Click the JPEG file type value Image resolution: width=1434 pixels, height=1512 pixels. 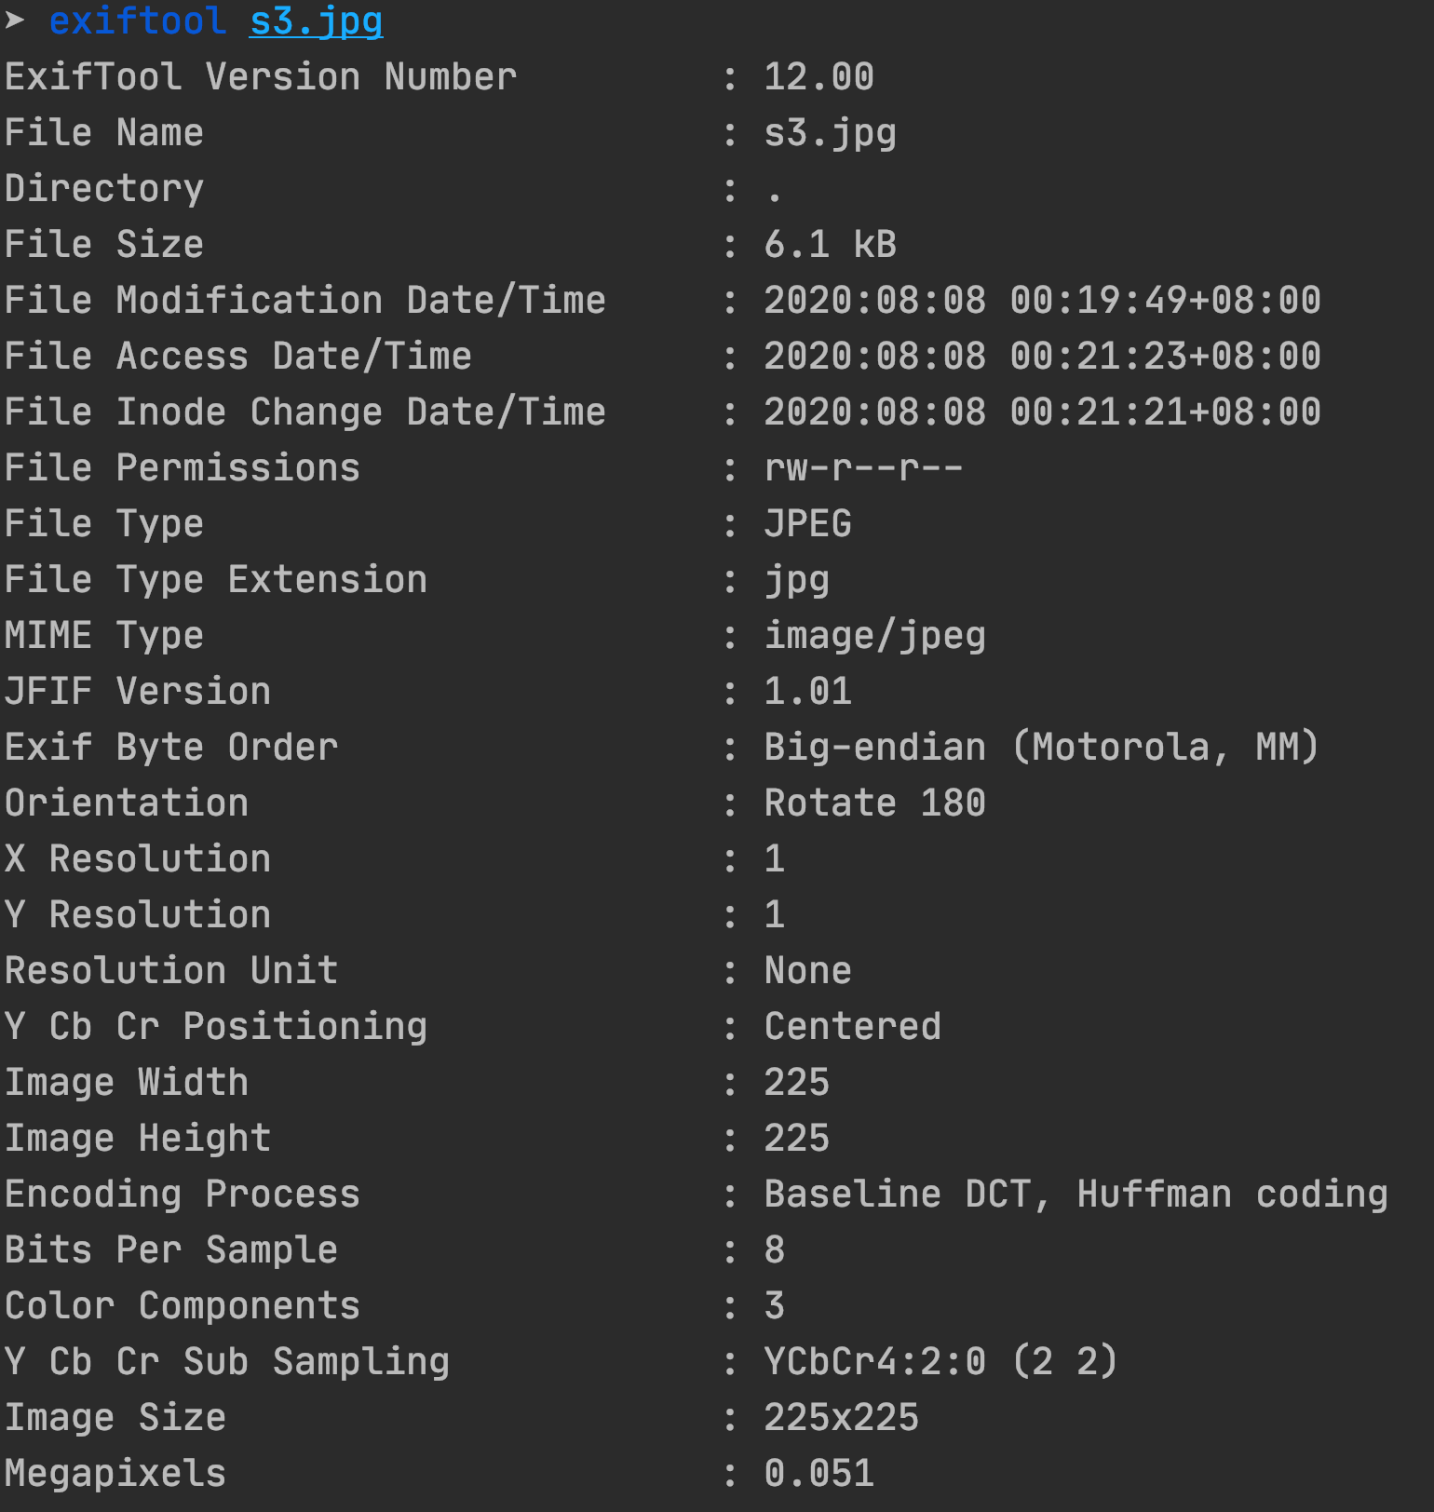[x=807, y=524]
